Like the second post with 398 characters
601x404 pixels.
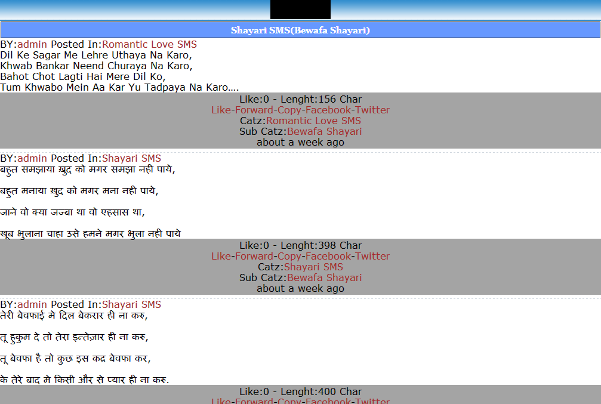pyautogui.click(x=221, y=256)
